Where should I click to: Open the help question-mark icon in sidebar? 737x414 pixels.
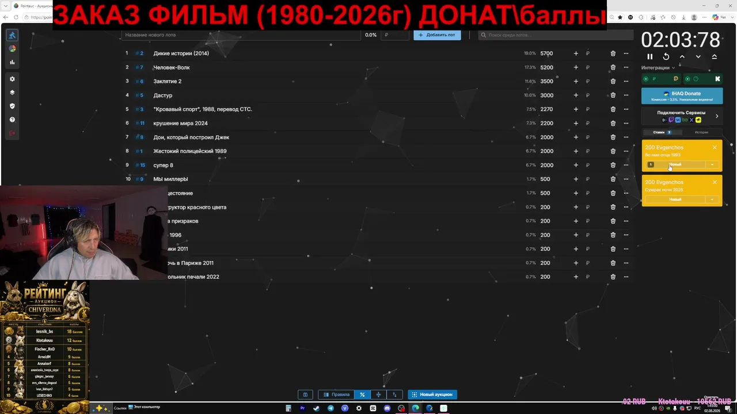tap(12, 120)
